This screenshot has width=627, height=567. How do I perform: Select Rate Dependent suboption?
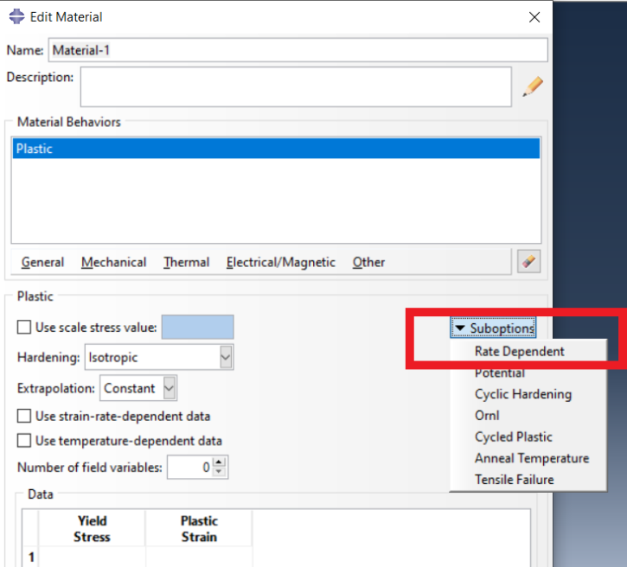519,352
